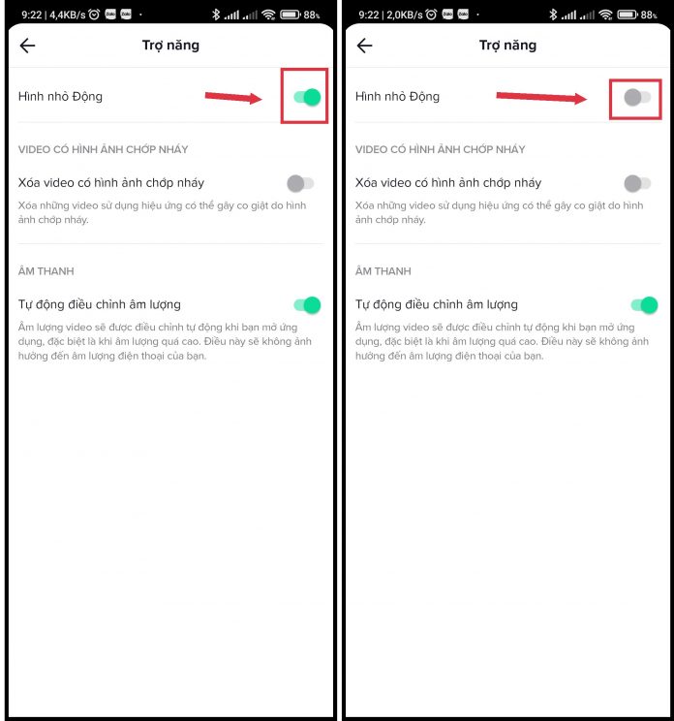This screenshot has width=674, height=721.
Task: Tap volume auto-adjust description on left screen
Action: (x=165, y=341)
